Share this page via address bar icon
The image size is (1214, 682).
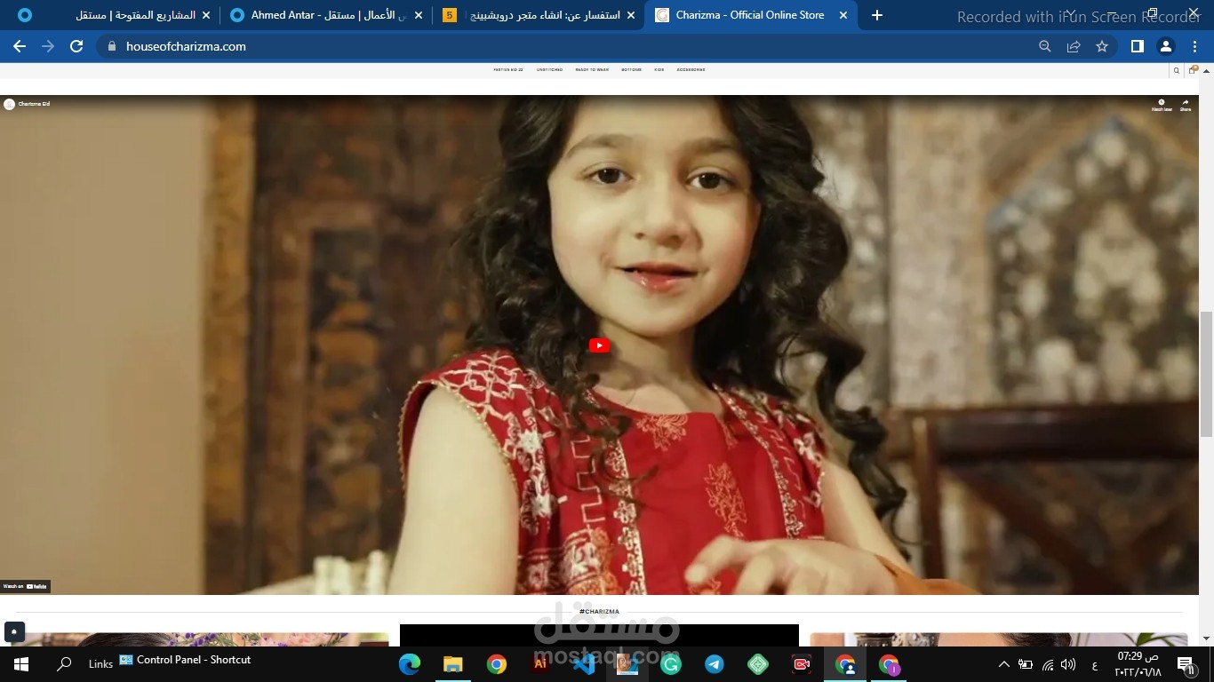(1074, 46)
